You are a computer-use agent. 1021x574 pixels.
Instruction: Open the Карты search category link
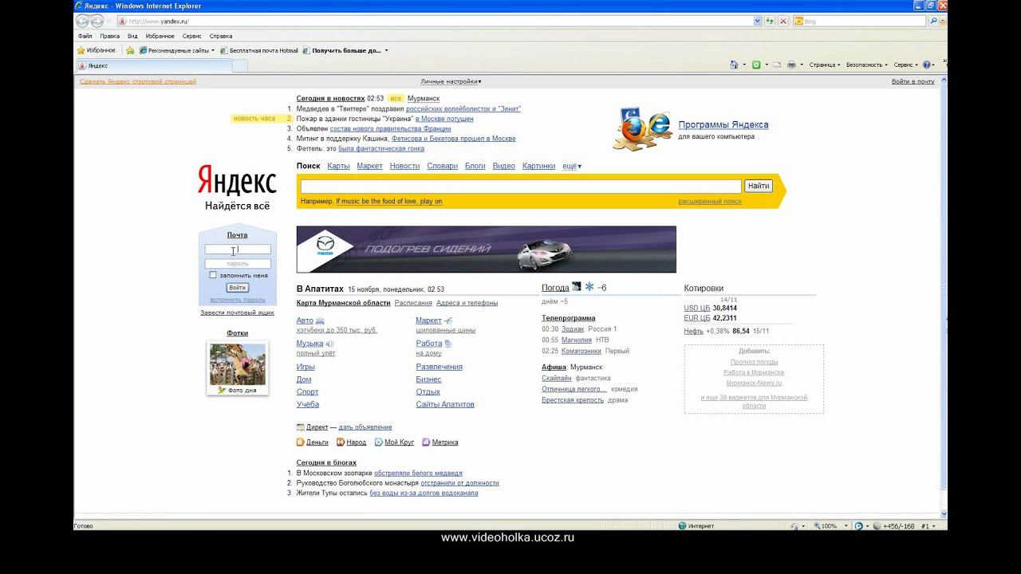click(338, 166)
